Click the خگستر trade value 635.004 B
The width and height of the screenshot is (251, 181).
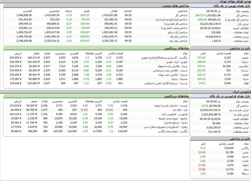[15, 58]
